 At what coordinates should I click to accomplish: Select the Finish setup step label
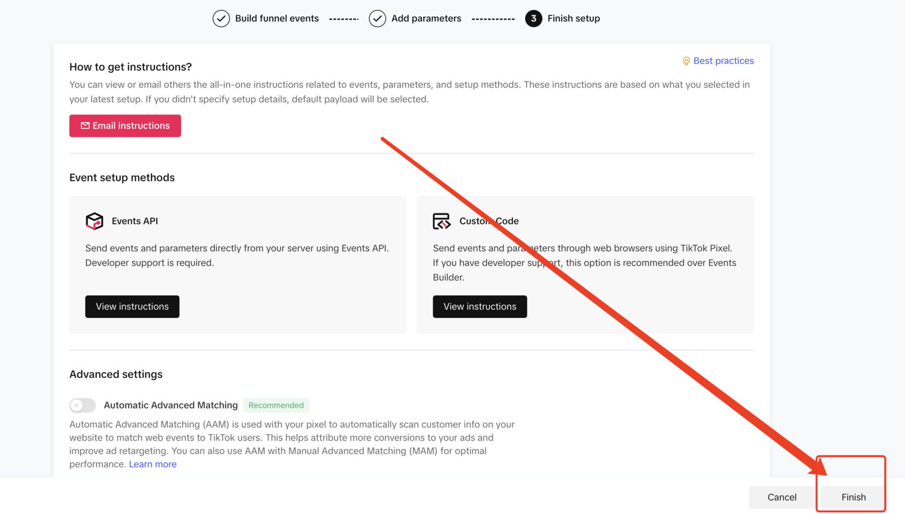pyautogui.click(x=573, y=19)
